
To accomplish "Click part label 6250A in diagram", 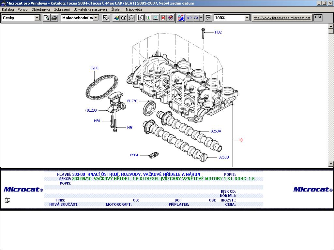I will [216, 131].
